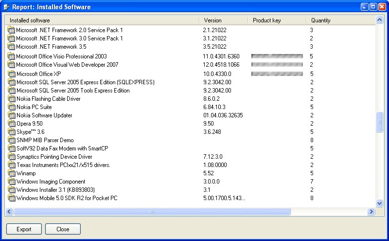Click icon of SQL Server 2005 Tools Express Edition

coord(11,91)
